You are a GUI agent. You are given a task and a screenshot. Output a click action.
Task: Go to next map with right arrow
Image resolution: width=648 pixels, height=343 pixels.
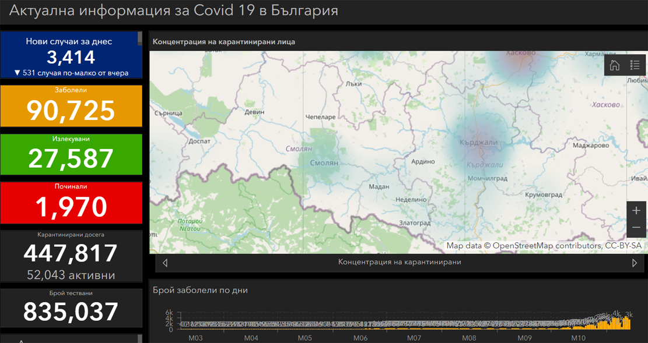(x=635, y=263)
